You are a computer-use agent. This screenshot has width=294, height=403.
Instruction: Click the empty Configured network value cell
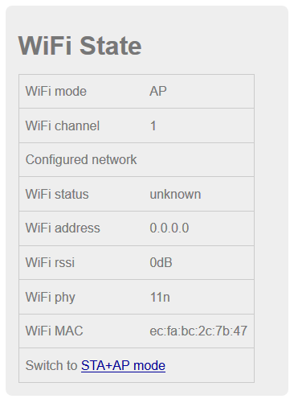(198, 160)
